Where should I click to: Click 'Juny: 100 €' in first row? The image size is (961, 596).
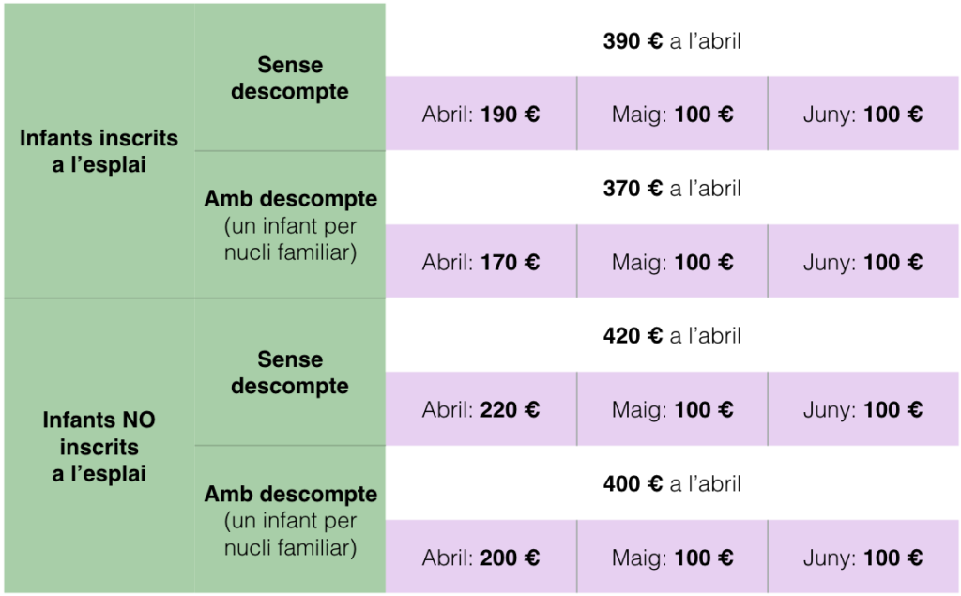[863, 115]
